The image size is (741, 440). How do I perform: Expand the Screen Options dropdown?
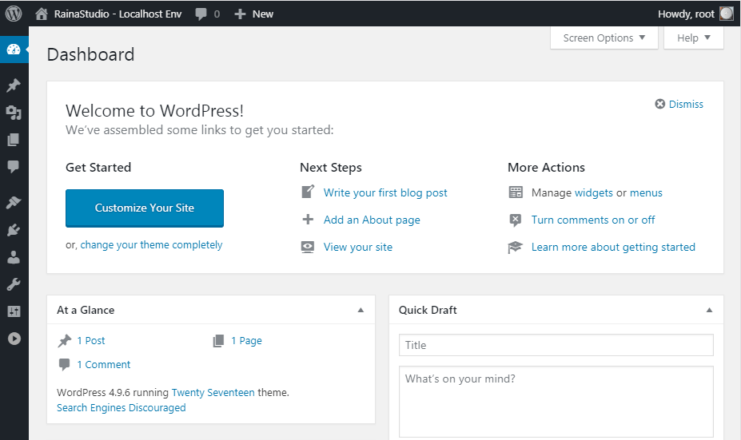(x=604, y=38)
